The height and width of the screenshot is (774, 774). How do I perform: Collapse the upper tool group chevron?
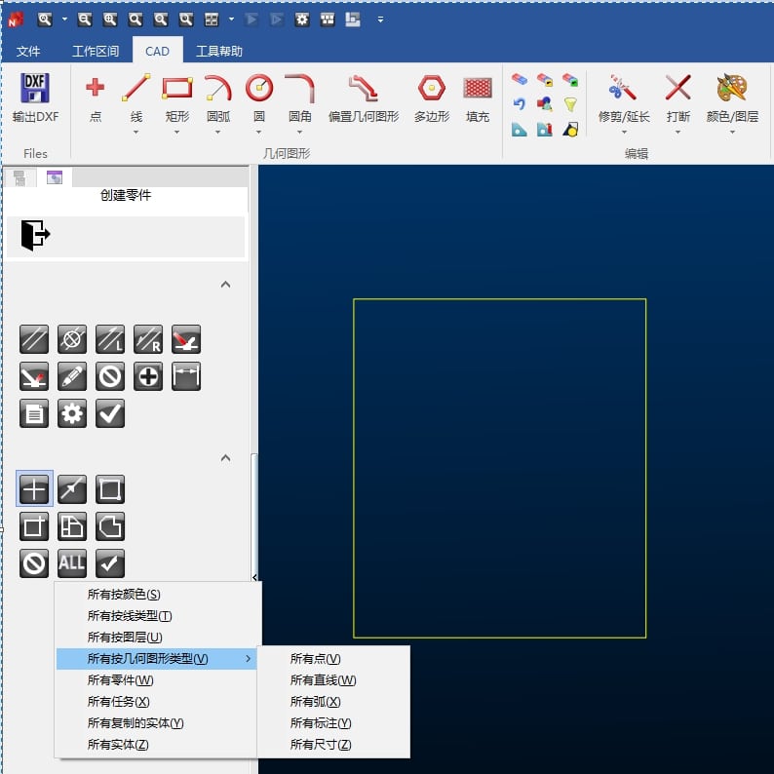(x=225, y=285)
